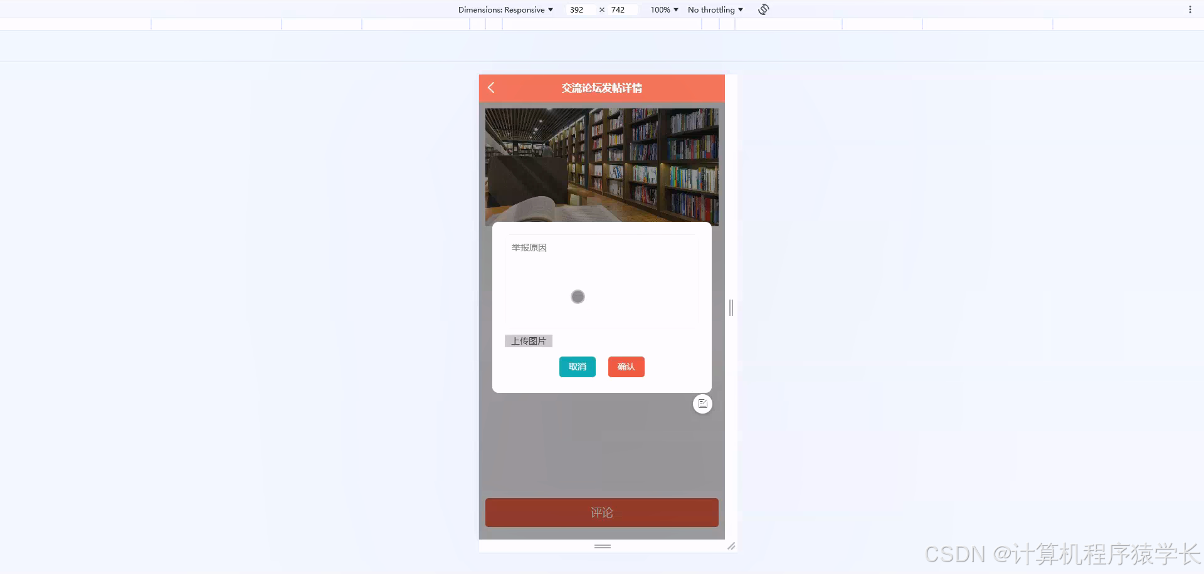The width and height of the screenshot is (1204, 574).
Task: Click the rotate device icon in toolbar
Action: [x=763, y=9]
